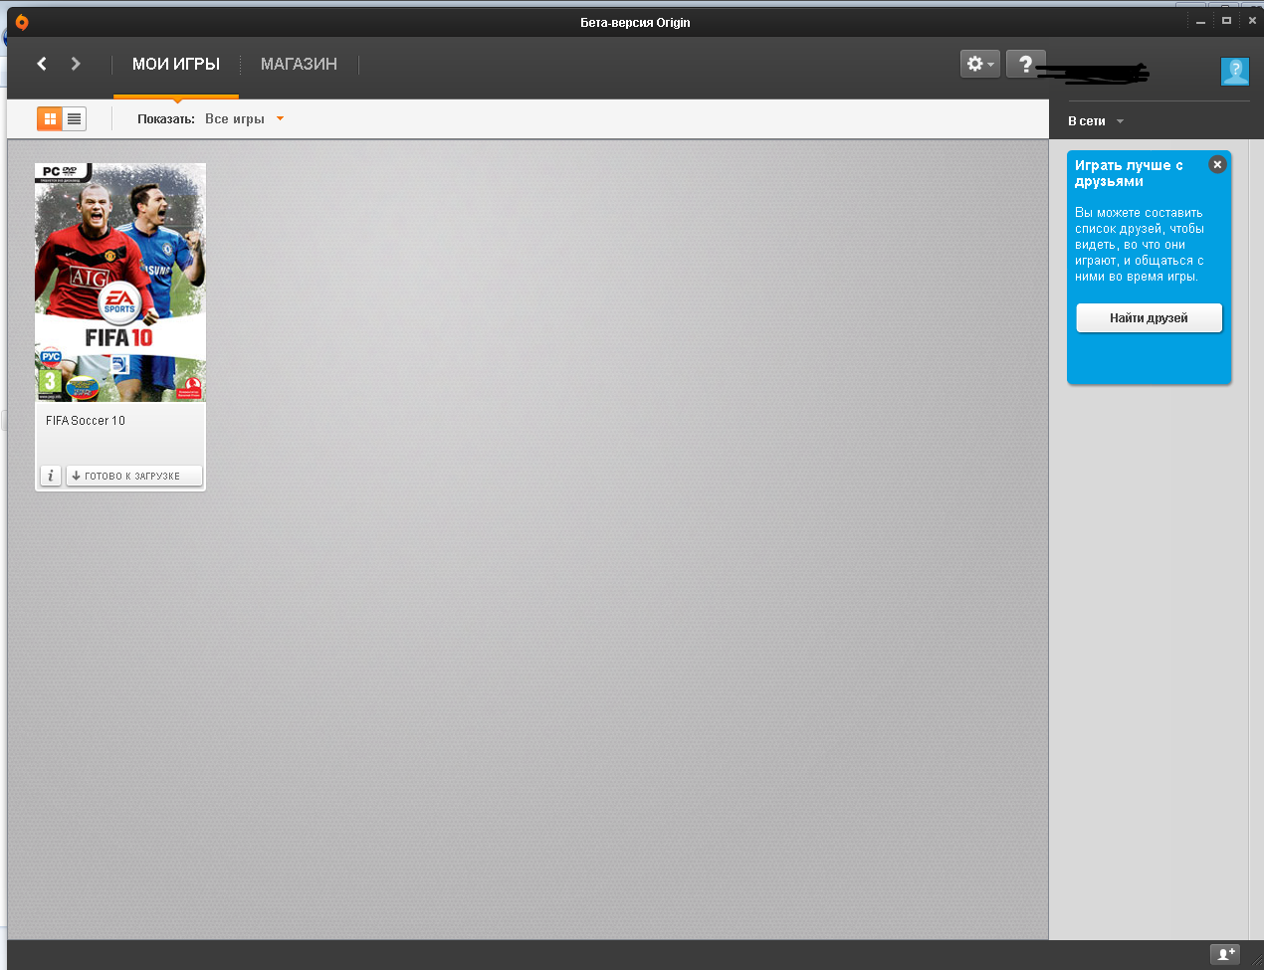Viewport: 1264px width, 970px height.
Task: Click the user profile avatar
Action: 1235,71
